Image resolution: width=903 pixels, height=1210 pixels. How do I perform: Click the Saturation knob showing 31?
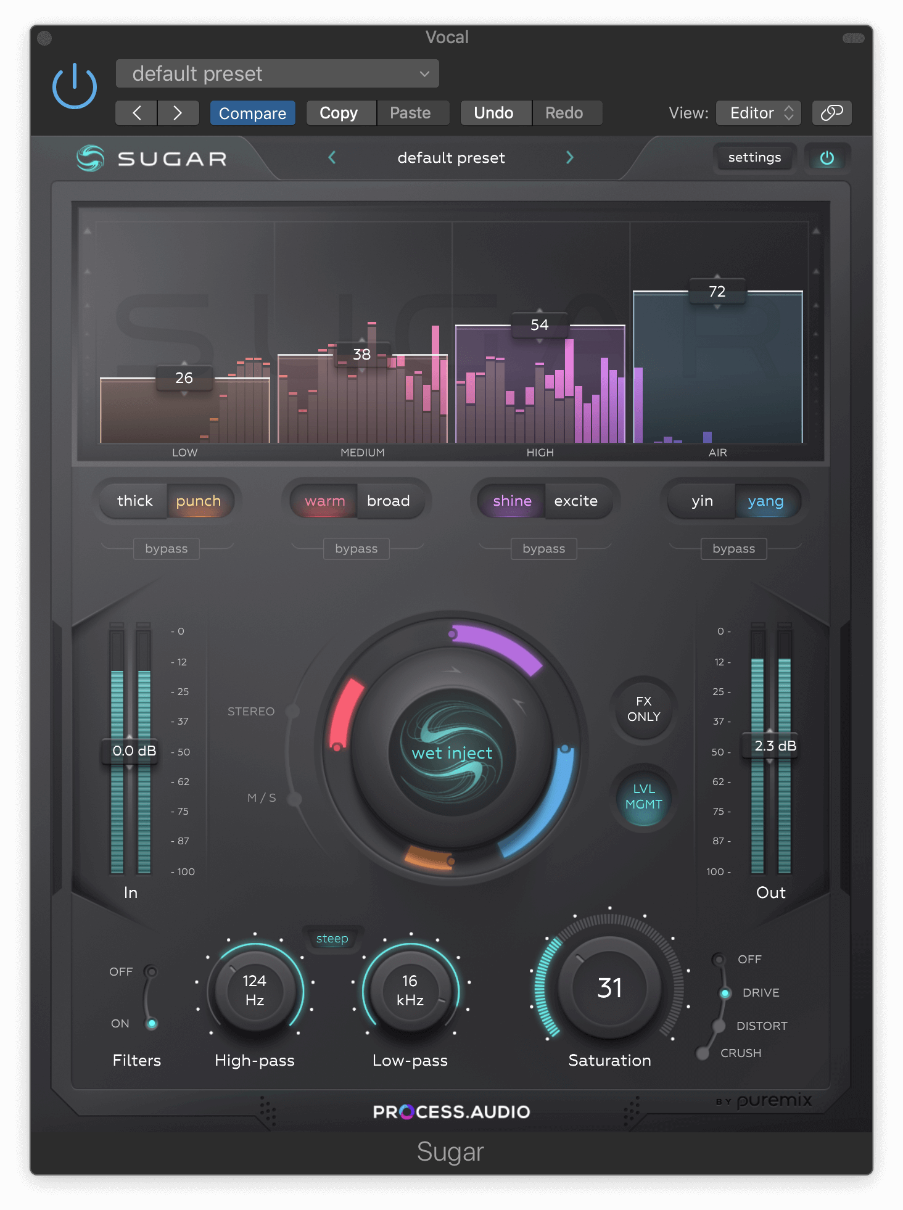(609, 988)
